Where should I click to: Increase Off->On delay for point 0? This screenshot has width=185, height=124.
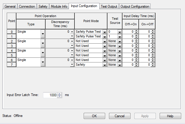[136, 31]
